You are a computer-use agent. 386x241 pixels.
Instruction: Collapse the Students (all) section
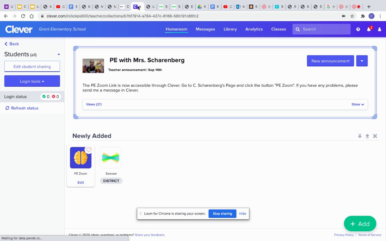pos(59,54)
